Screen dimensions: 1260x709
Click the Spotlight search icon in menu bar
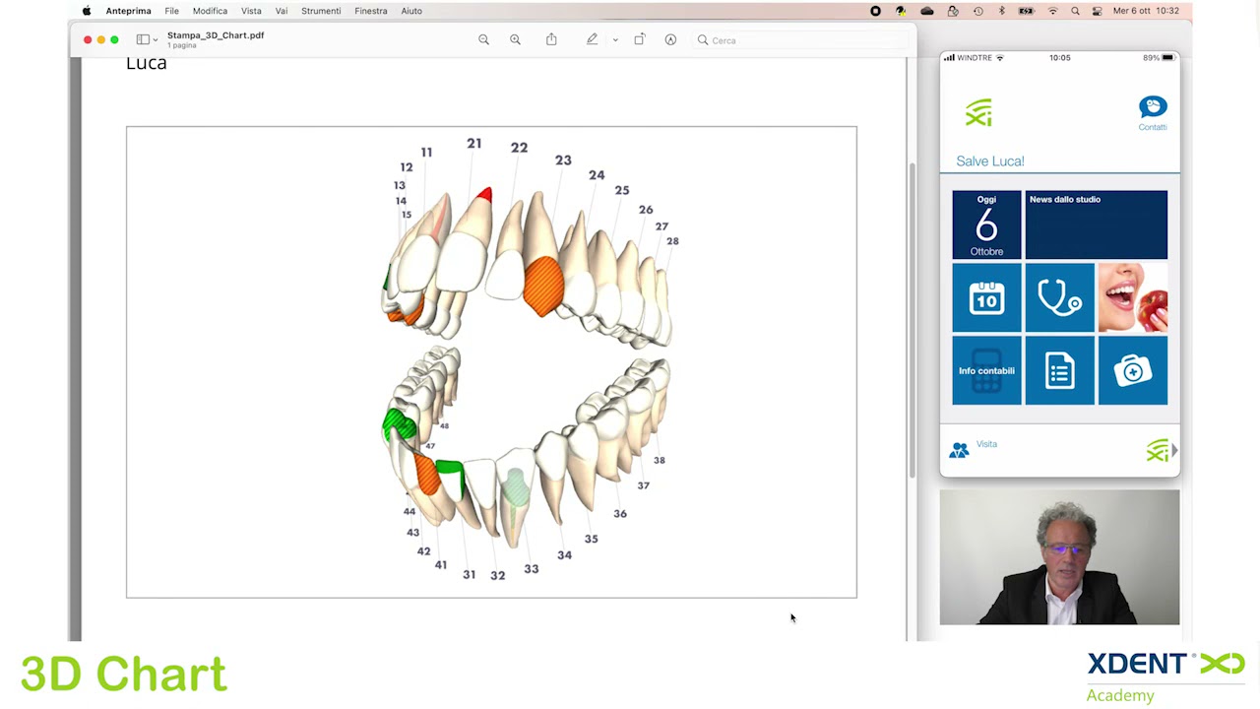click(x=1075, y=11)
